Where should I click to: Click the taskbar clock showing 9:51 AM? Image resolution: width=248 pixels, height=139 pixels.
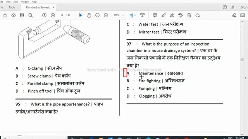(x=239, y=138)
